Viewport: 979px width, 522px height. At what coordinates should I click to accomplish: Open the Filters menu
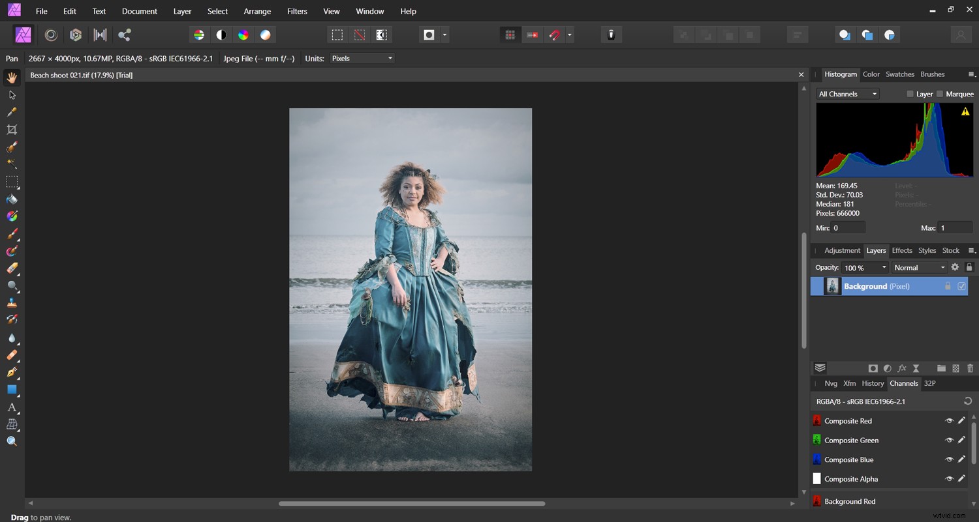[297, 11]
